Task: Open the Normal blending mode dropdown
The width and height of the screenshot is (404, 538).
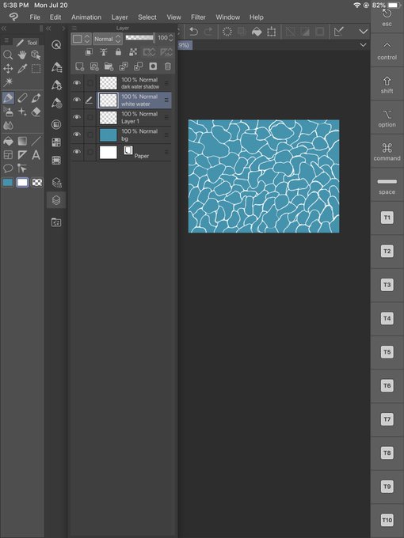Action: (x=108, y=39)
